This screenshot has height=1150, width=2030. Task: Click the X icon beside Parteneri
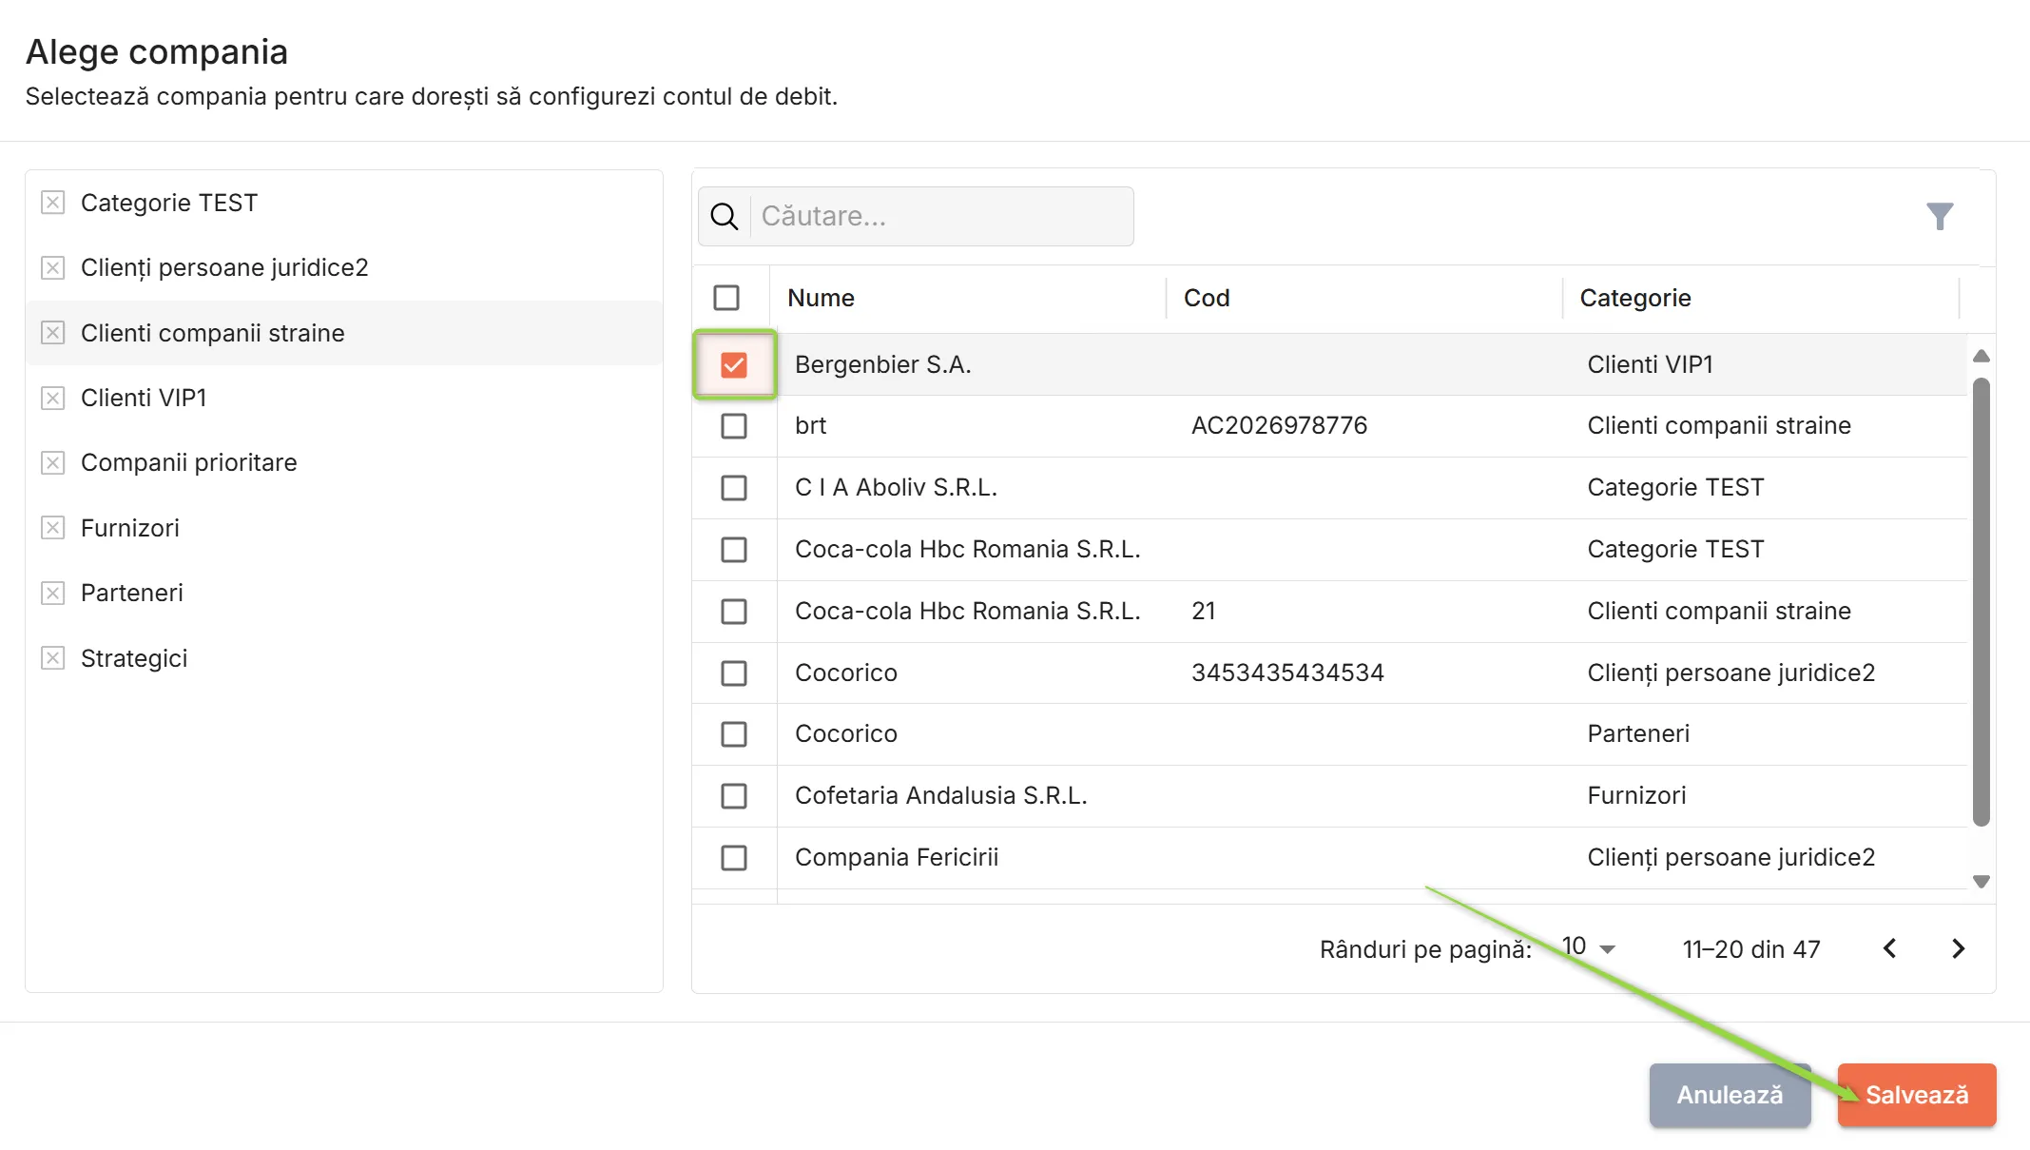point(53,594)
